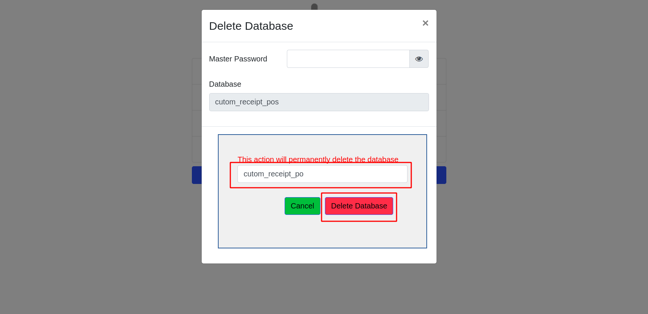Click the Master Password label
Viewport: 648px width, 314px height.
pyautogui.click(x=238, y=59)
